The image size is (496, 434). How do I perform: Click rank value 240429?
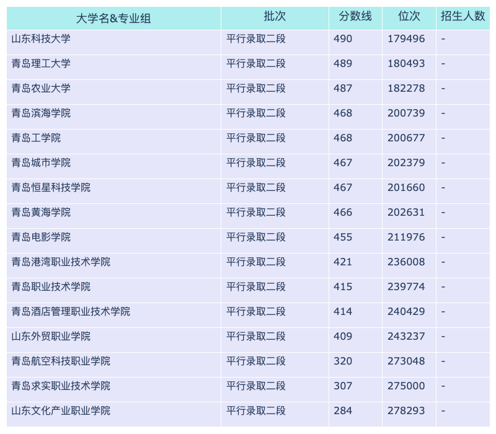tap(406, 311)
